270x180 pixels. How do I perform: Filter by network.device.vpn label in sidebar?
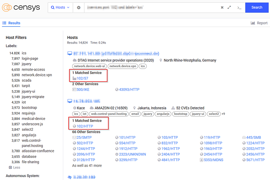37,75
